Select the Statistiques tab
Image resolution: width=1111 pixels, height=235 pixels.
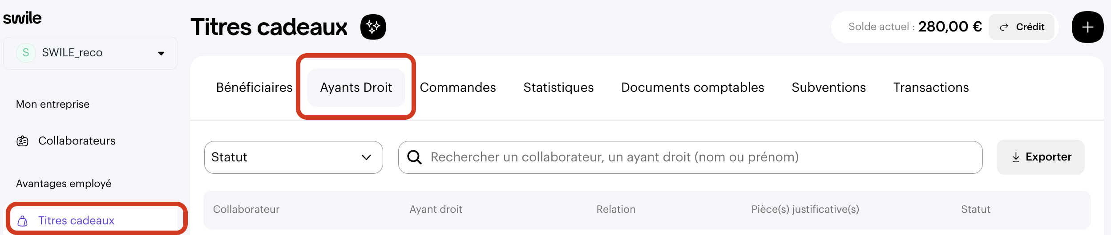(558, 87)
